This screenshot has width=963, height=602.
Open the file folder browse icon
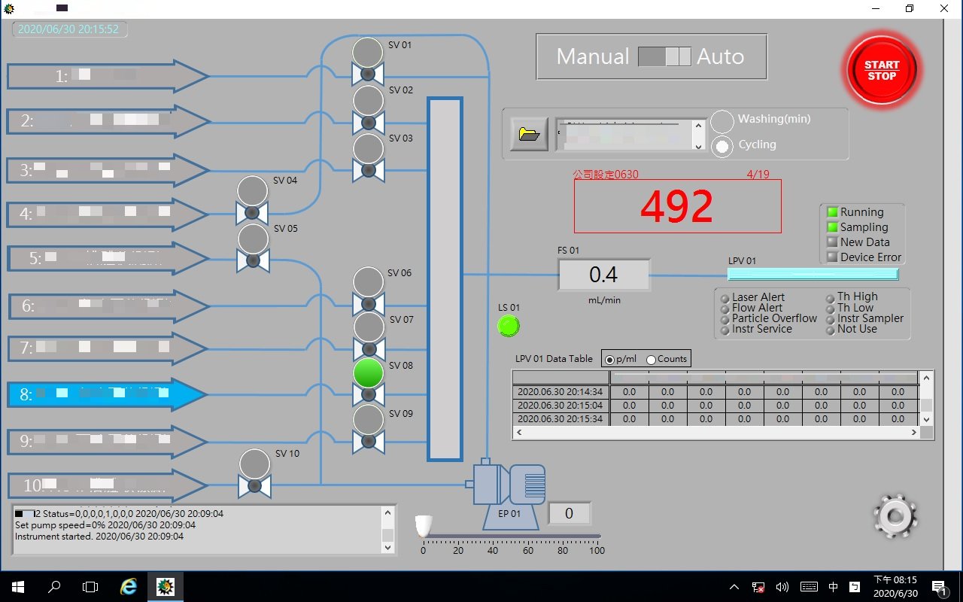point(529,135)
